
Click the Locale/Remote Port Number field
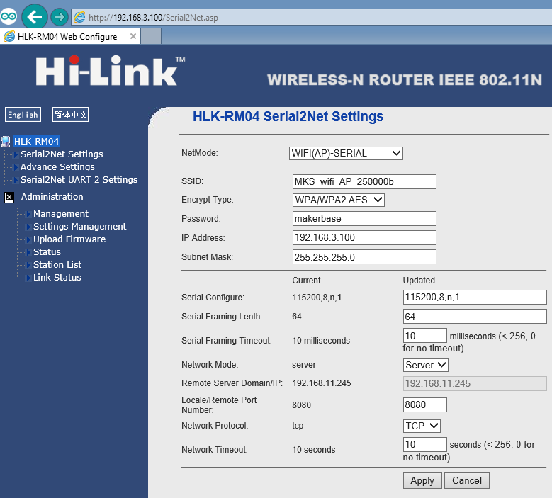coord(425,404)
